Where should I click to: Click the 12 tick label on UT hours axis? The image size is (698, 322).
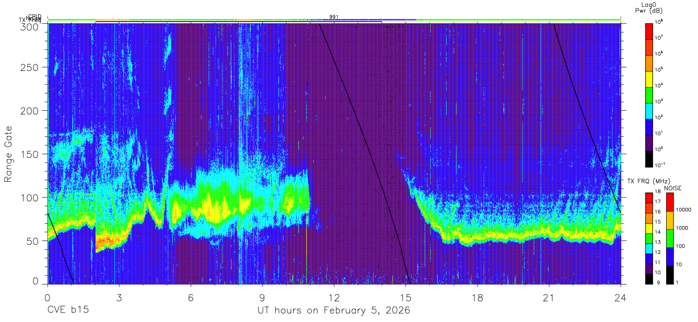click(x=334, y=297)
